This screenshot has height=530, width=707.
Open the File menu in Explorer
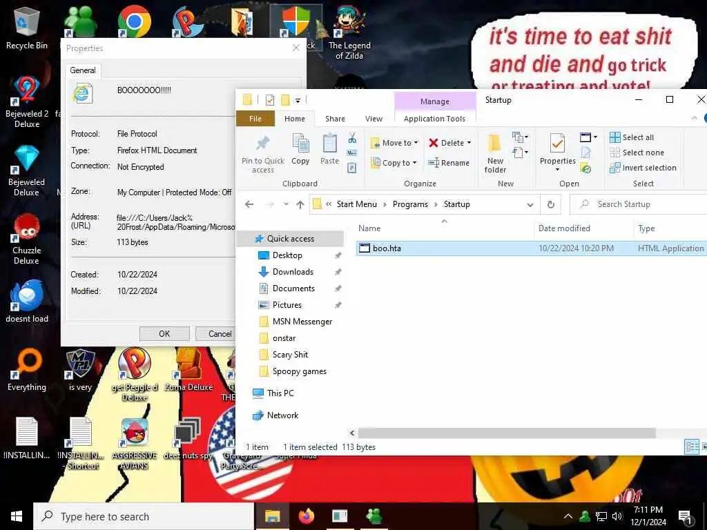255,119
